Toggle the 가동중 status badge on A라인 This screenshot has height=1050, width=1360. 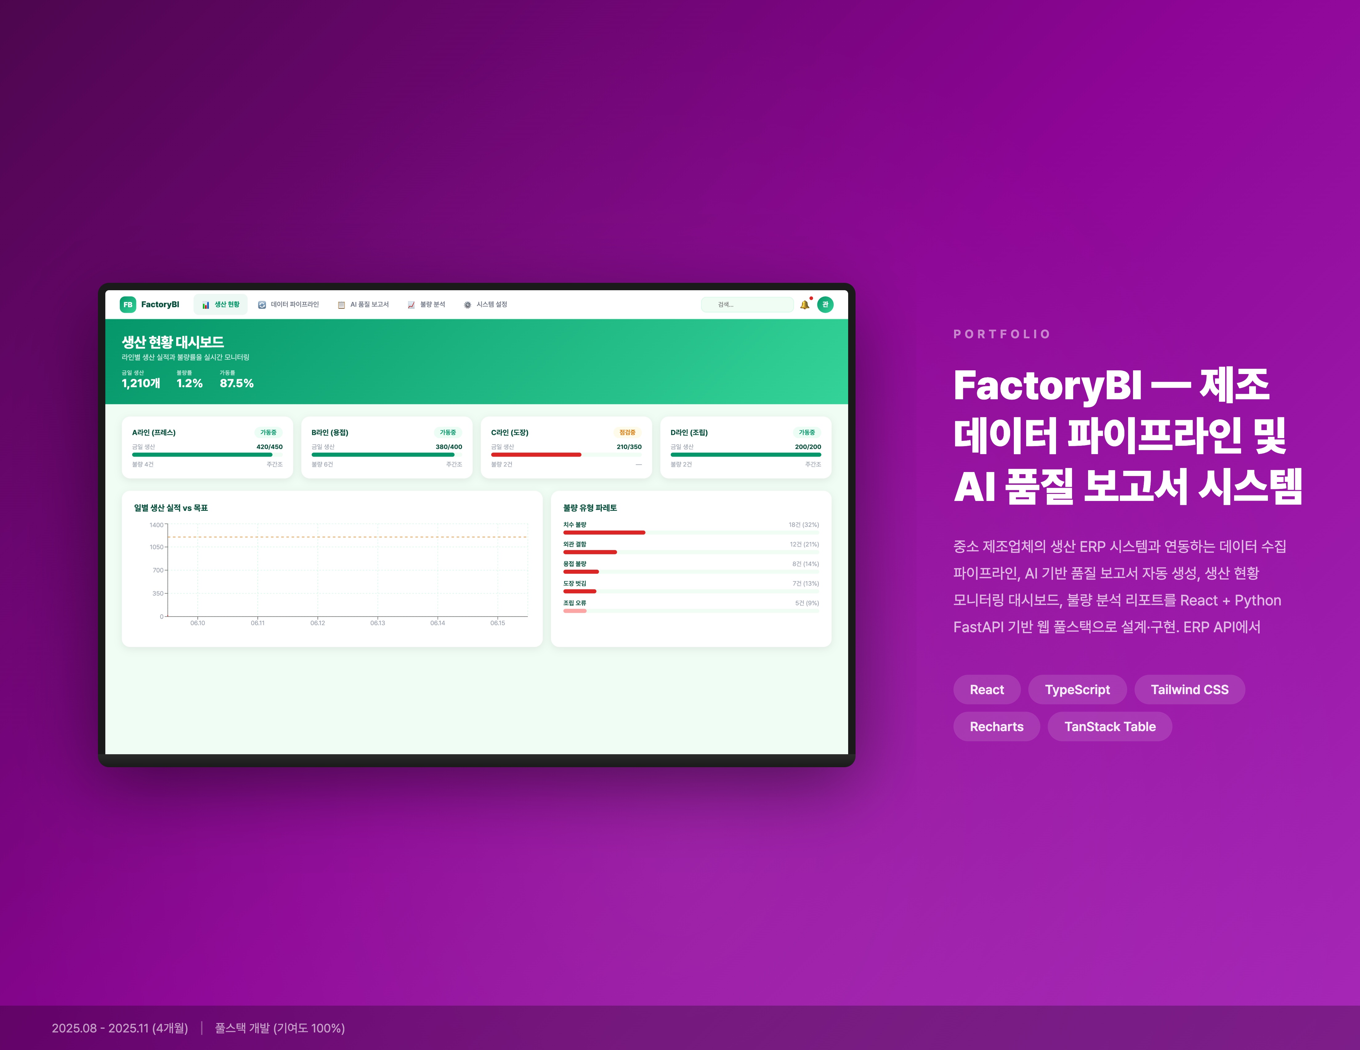(x=268, y=433)
